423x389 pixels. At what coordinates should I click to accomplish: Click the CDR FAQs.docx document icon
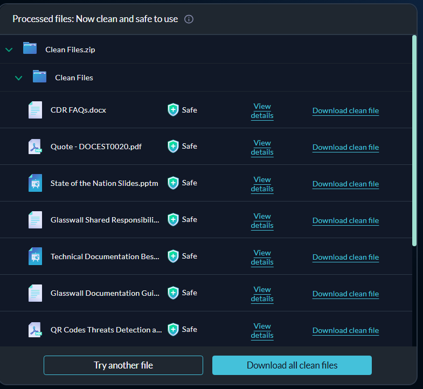[x=35, y=110]
